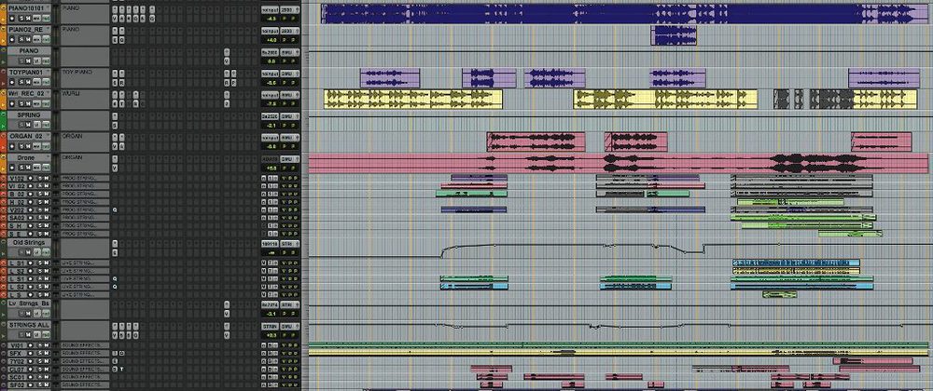The width and height of the screenshot is (933, 391).
Task: Record-enable the TOYPIAN01 track
Action: [12, 82]
